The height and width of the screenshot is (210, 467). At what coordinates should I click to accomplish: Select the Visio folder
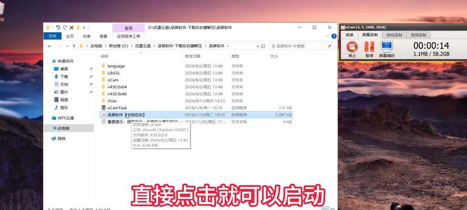coord(112,101)
